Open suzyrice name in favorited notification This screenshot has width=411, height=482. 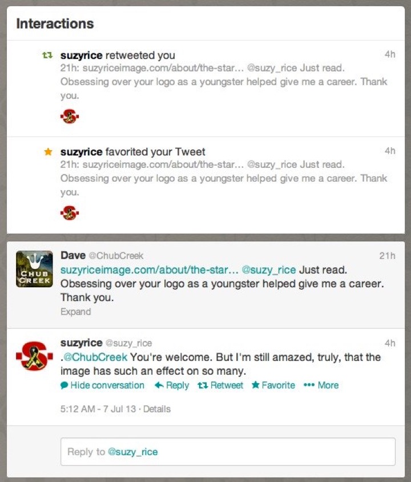(x=82, y=152)
